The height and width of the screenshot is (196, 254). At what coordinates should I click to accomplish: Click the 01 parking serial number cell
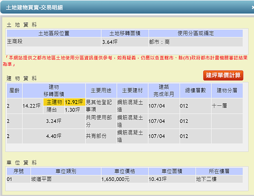[19, 179]
